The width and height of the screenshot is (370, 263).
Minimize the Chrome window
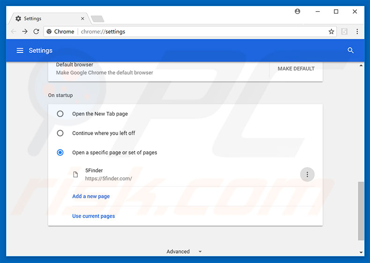(318, 11)
